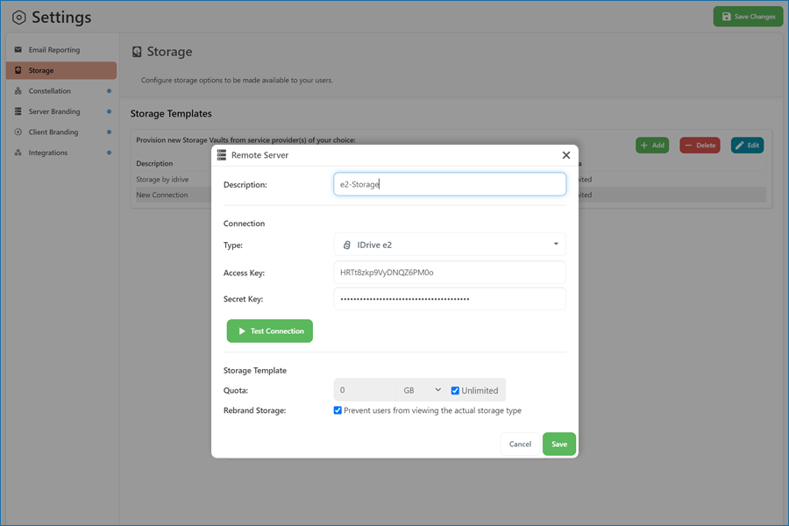Screen dimensions: 789x526
Task: Click into the Secret Key field
Action: [450, 299]
